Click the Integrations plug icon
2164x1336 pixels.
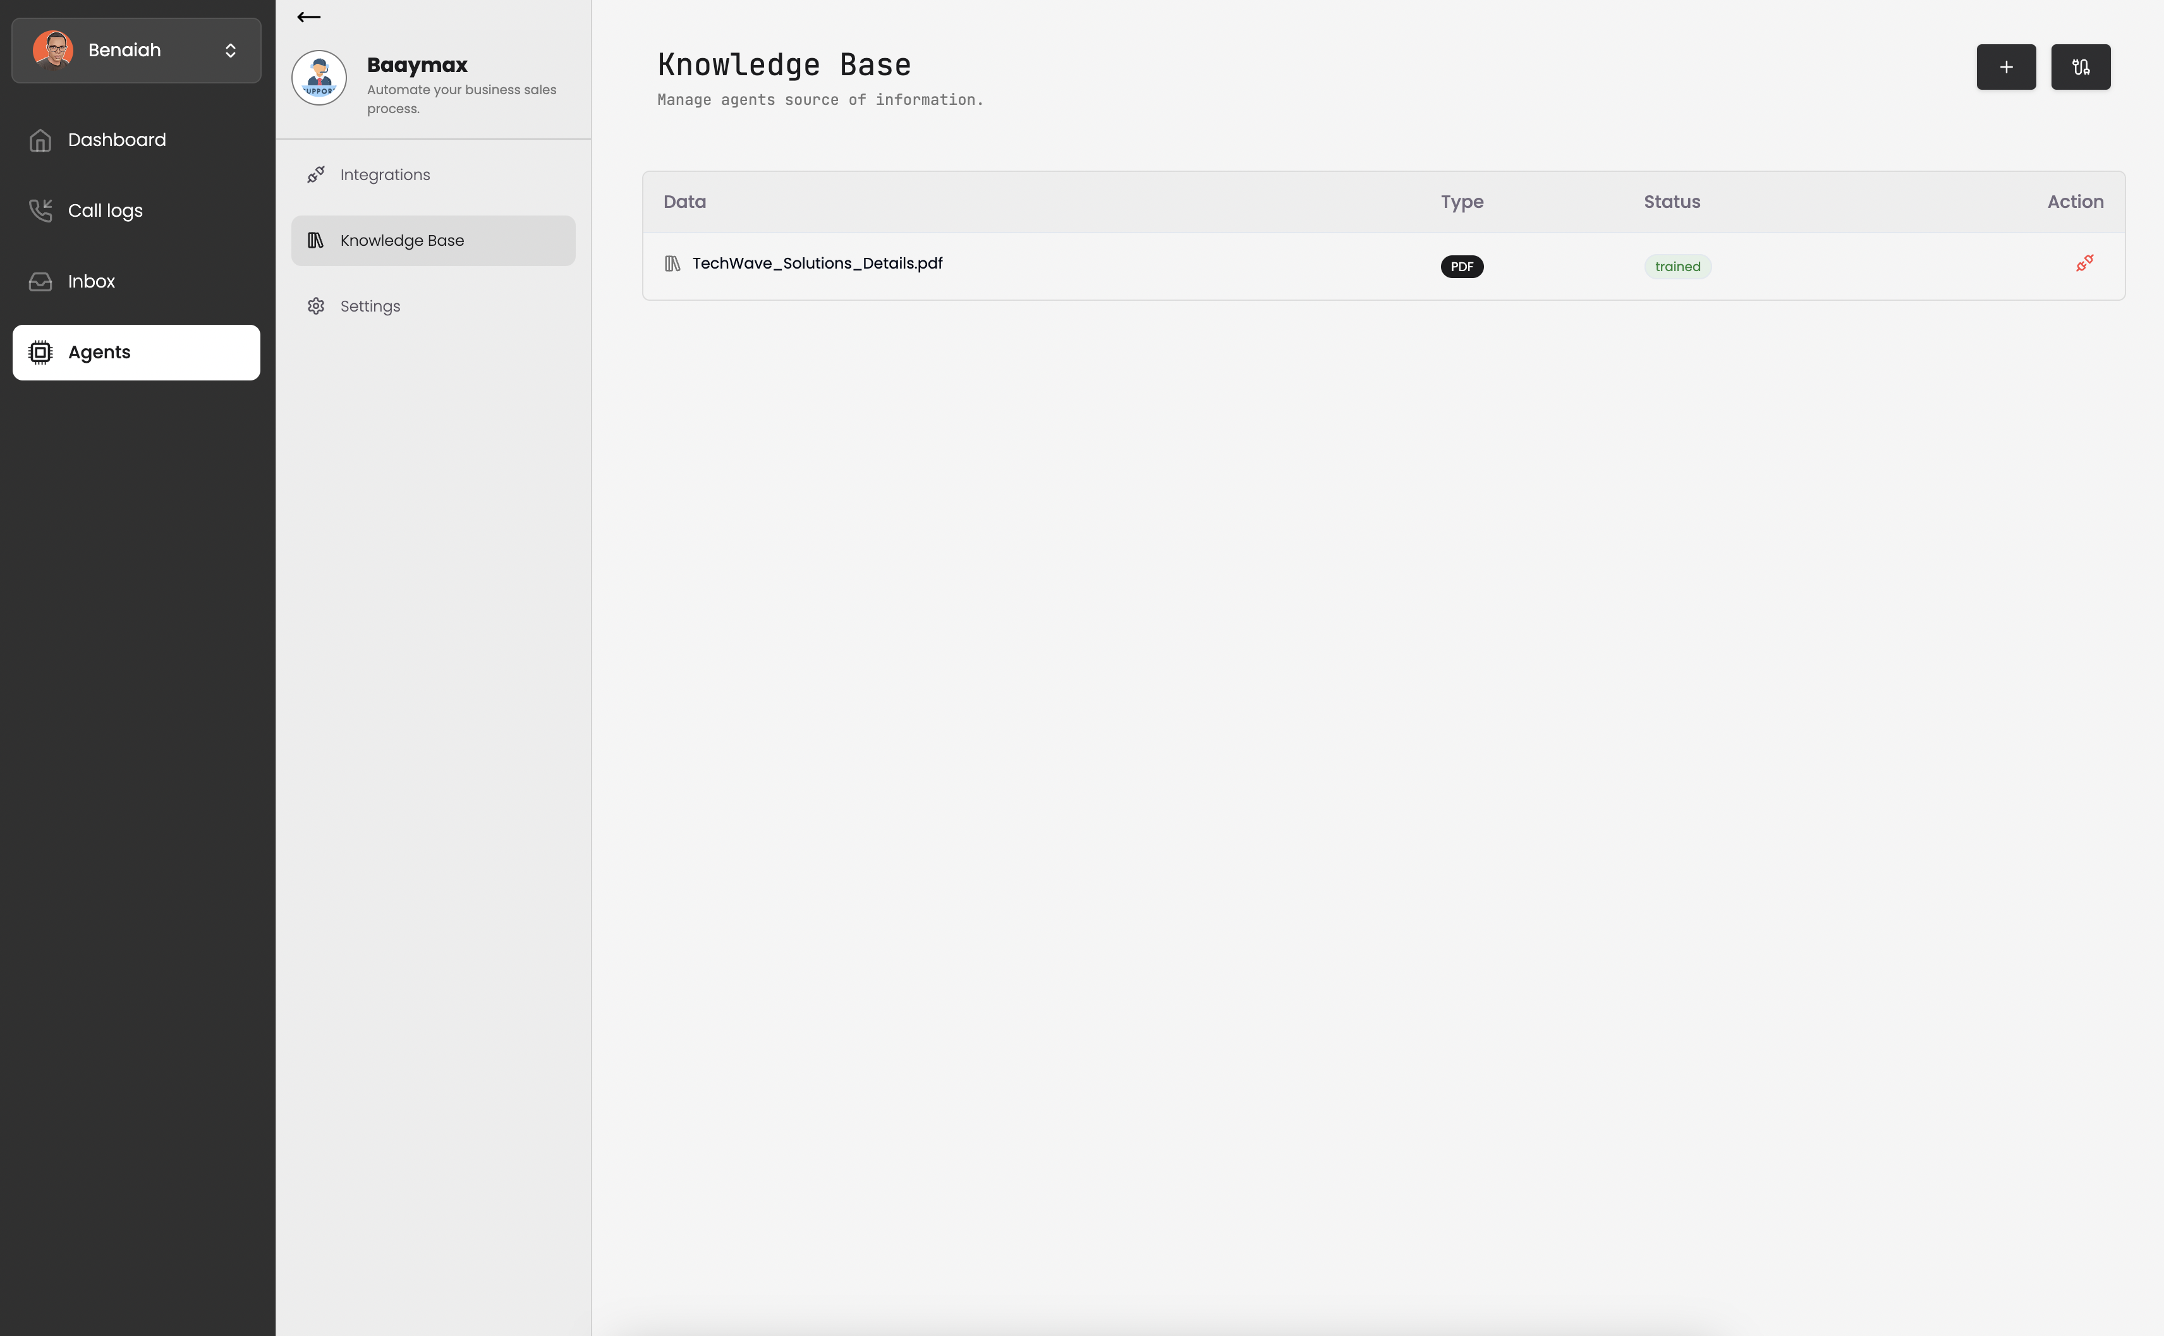point(317,175)
